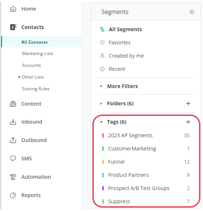
Task: Open the Marketing Lists menu item
Action: tap(38, 54)
